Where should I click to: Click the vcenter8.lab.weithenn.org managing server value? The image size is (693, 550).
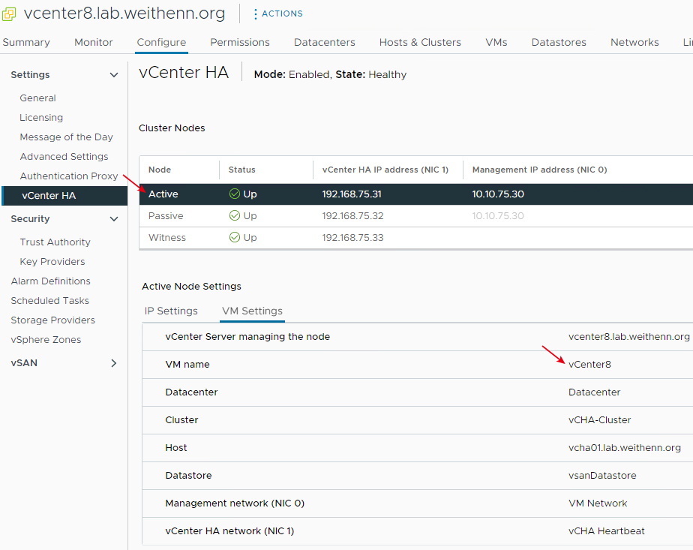point(629,337)
